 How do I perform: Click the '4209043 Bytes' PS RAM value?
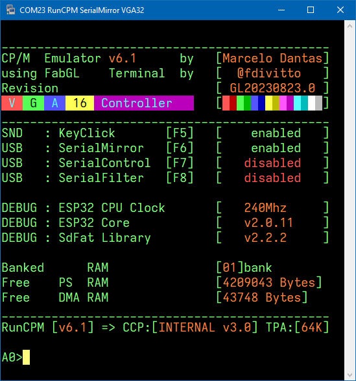click(x=268, y=282)
